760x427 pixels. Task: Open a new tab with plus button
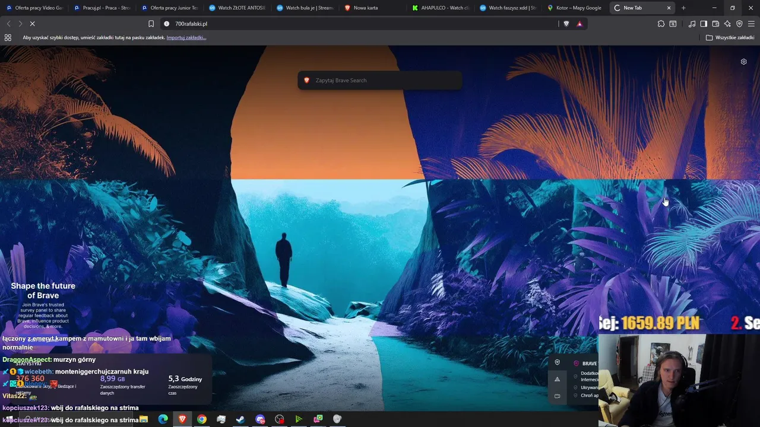(x=683, y=8)
